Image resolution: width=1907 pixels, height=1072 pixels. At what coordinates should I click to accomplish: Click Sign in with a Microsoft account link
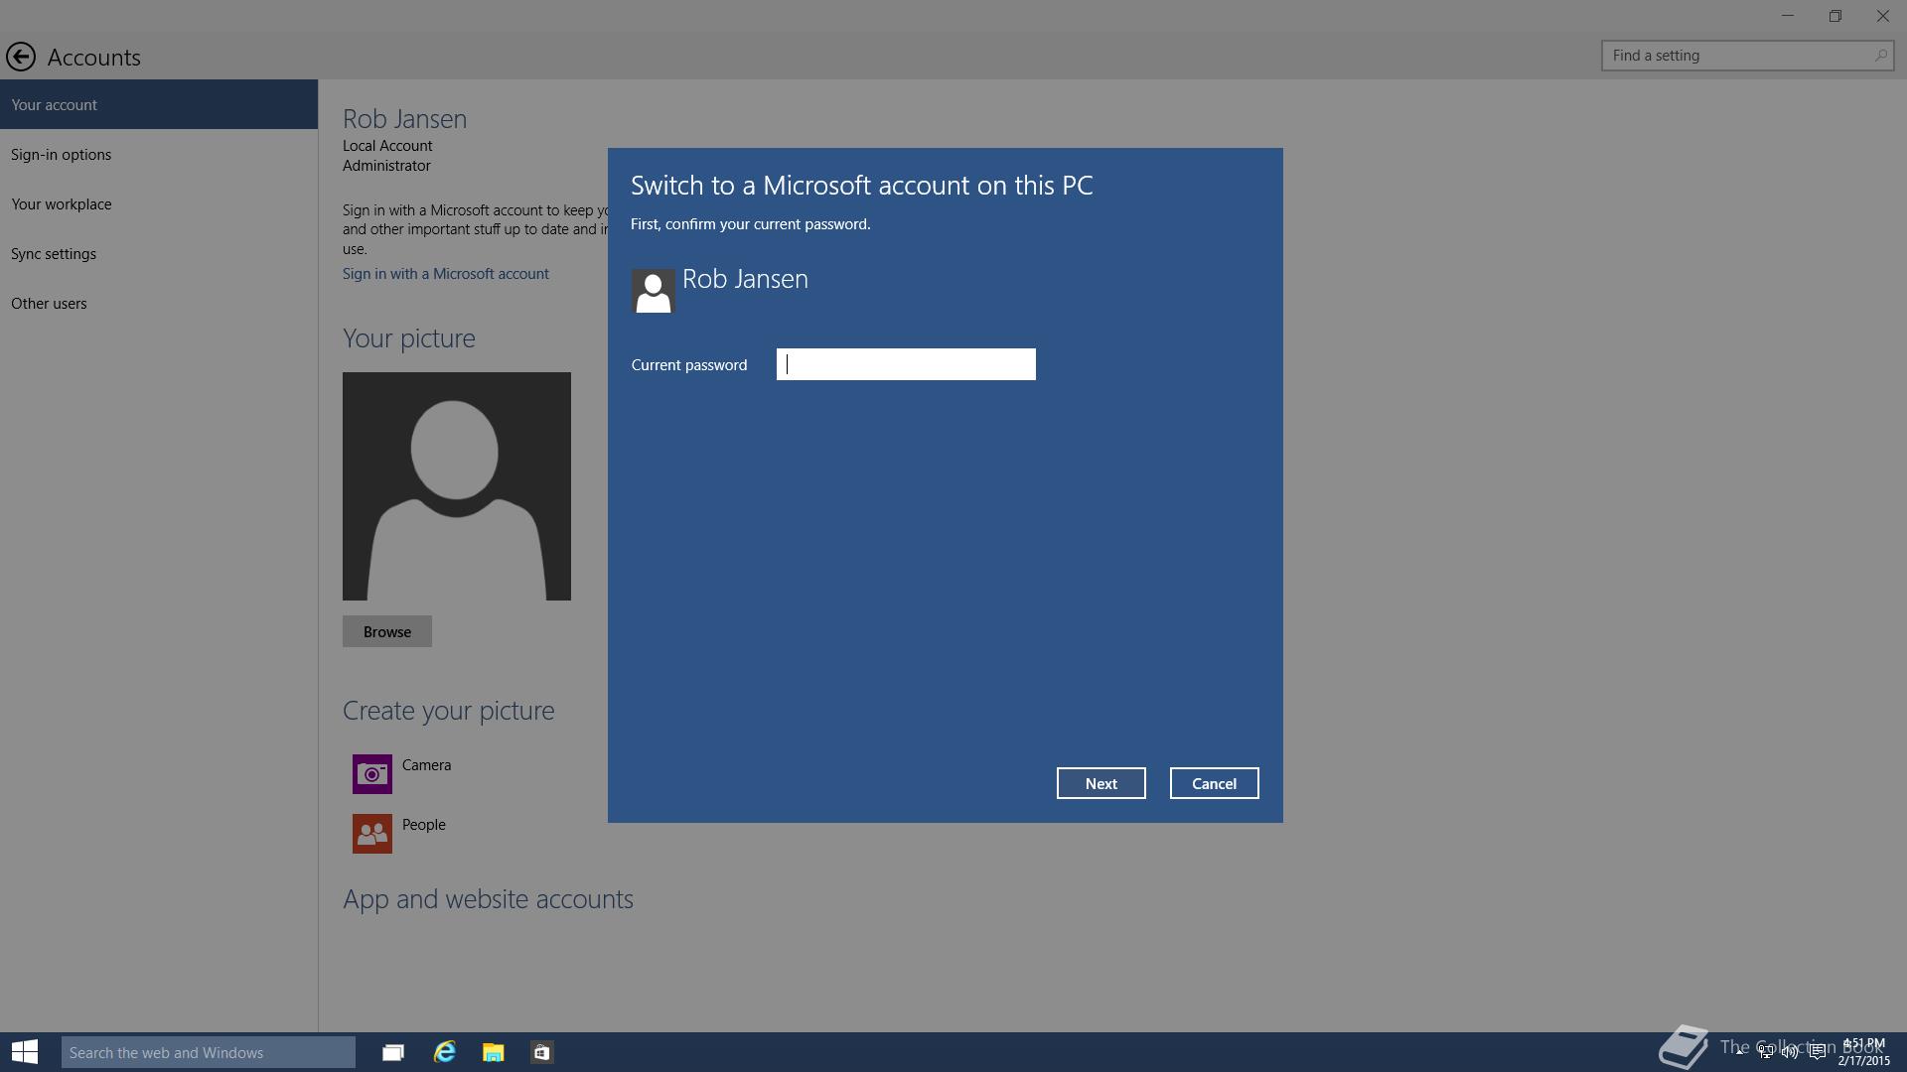point(446,273)
